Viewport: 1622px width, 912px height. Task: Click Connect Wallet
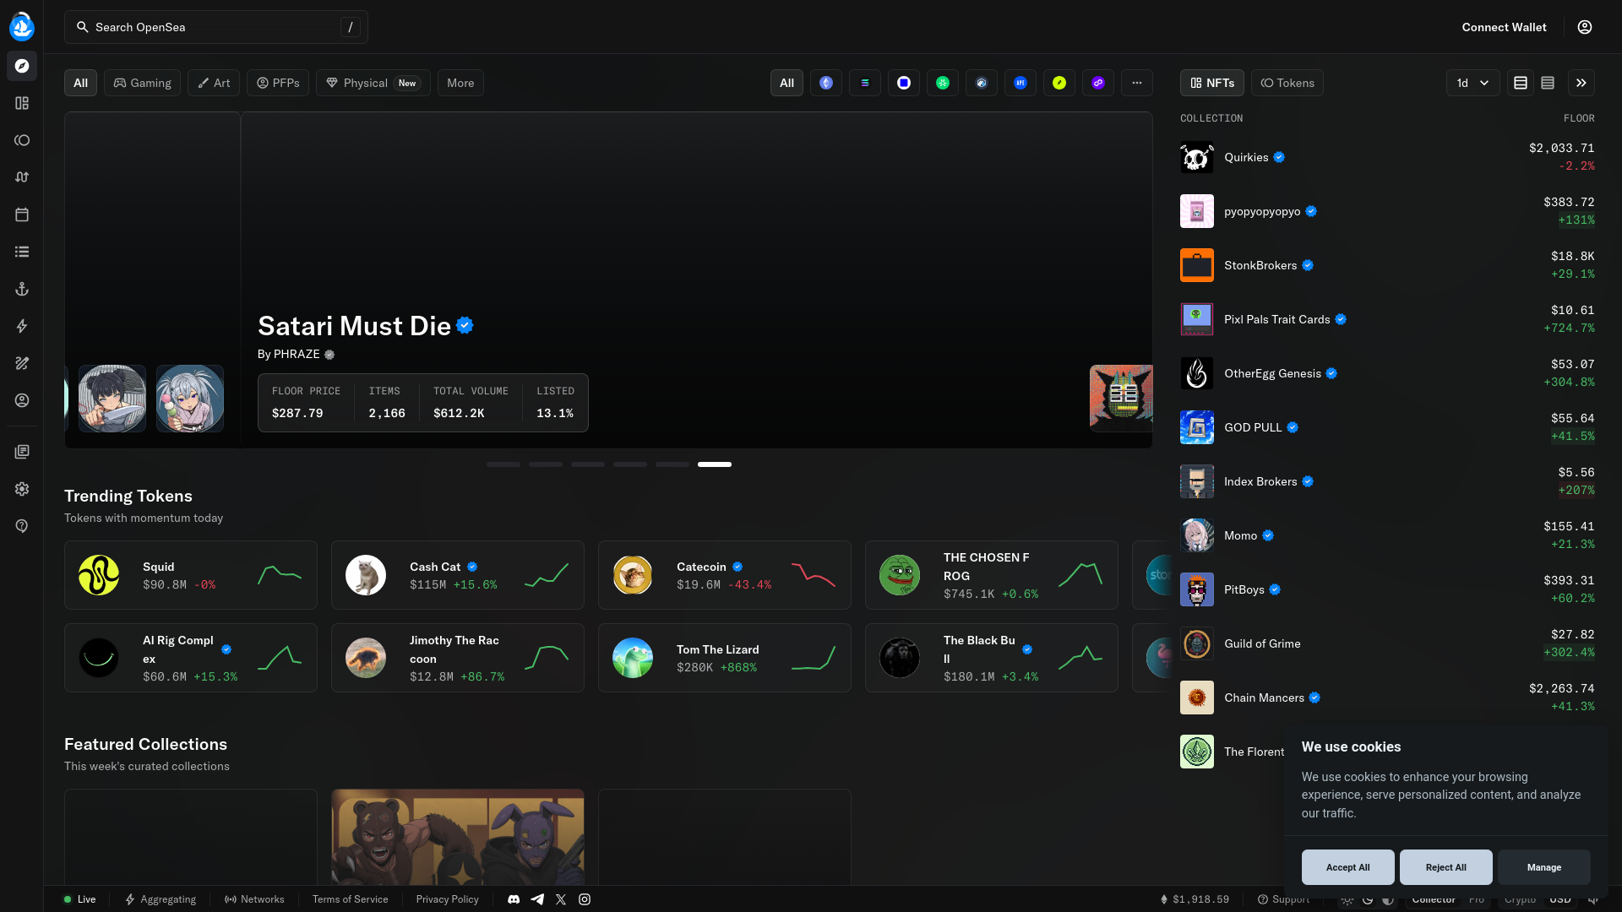click(1504, 27)
